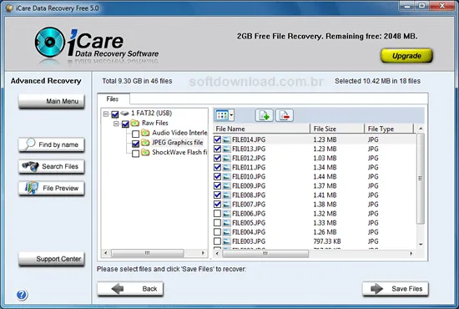Image resolution: width=459 pixels, height=309 pixels.
Task: Click the file list scroll down arrow
Action: [421, 244]
